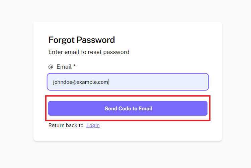The image size is (251, 168).
Task: Click the 'Enter email to reset password' subtitle
Action: point(89,52)
